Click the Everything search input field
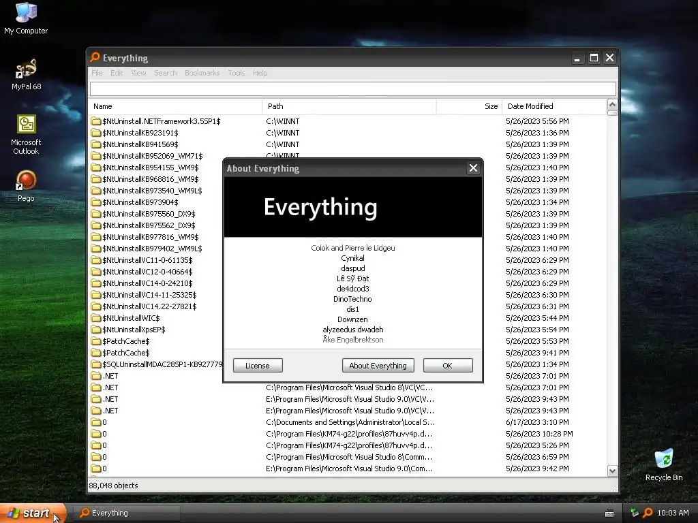 point(353,89)
